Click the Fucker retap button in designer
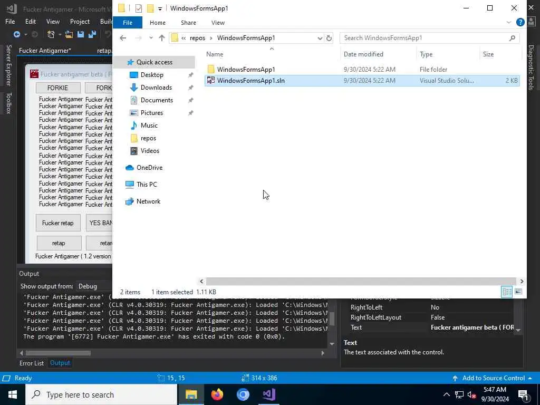 coord(58,223)
